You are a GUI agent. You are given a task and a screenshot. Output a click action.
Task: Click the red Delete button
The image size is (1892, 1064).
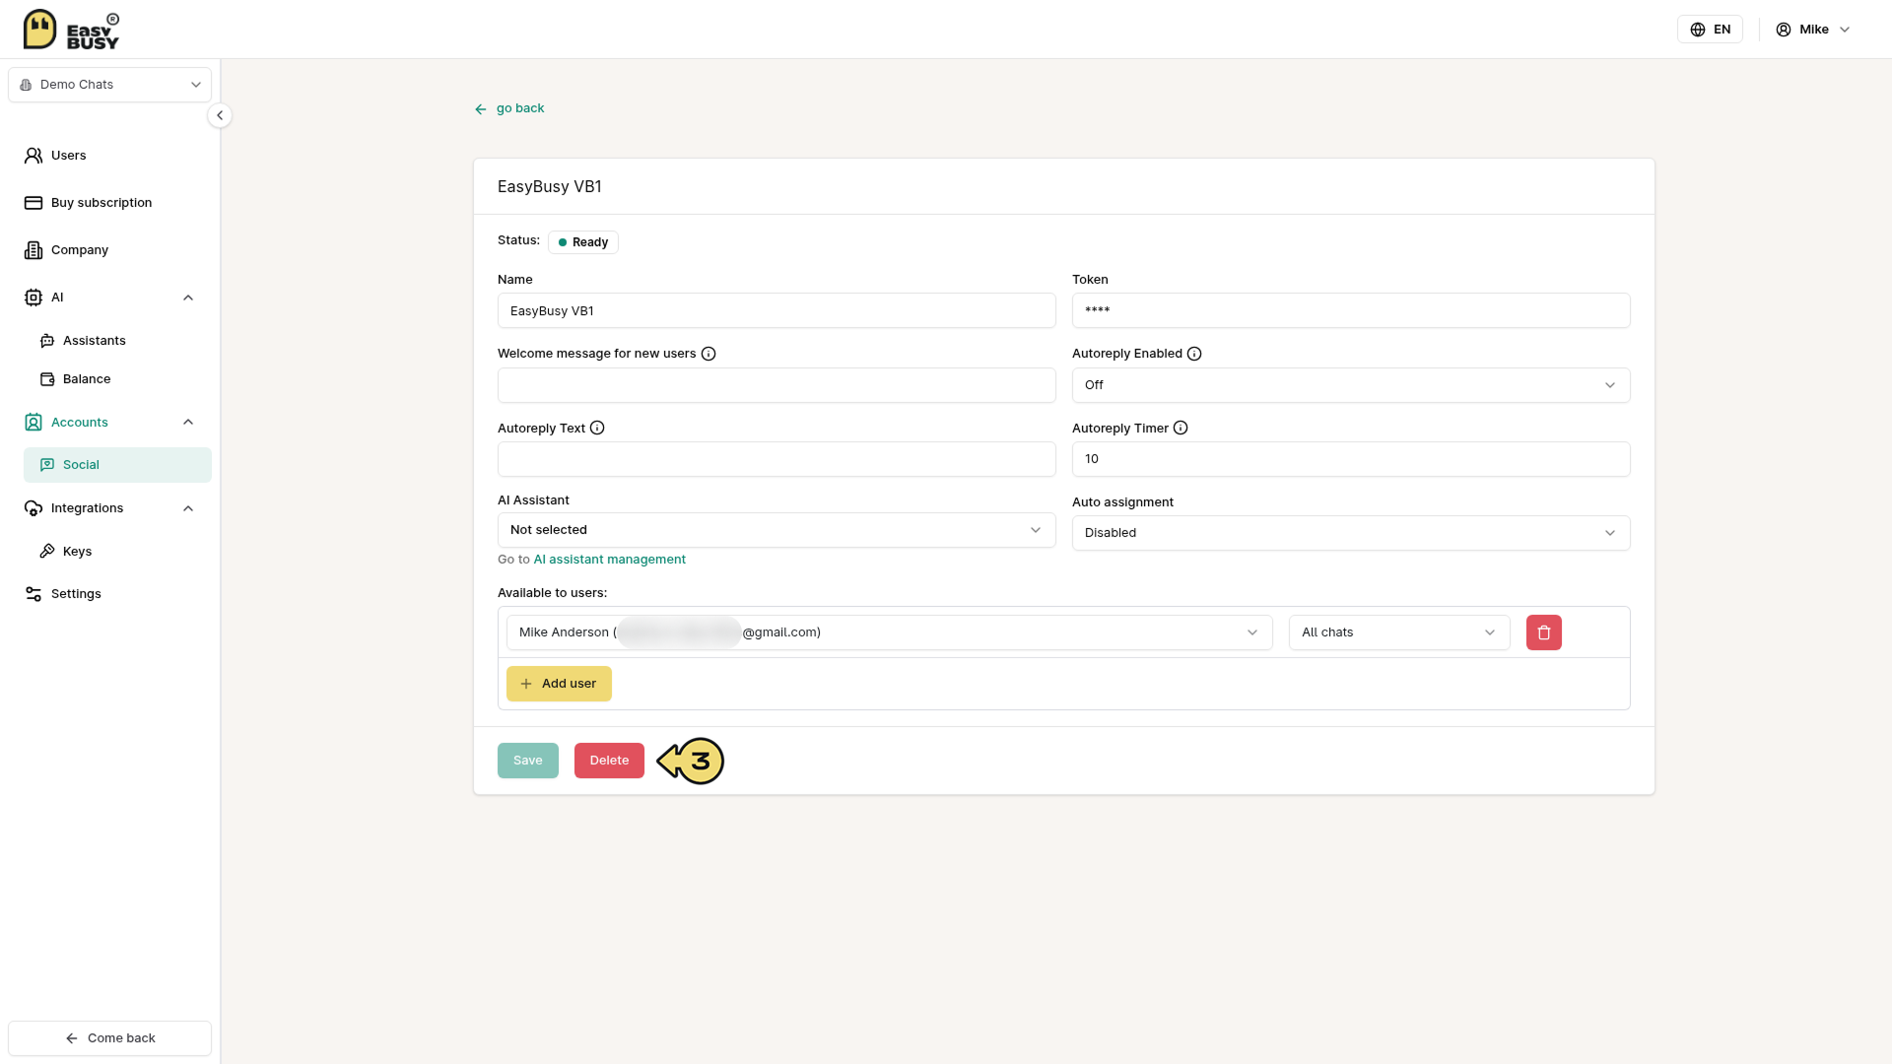[609, 761]
